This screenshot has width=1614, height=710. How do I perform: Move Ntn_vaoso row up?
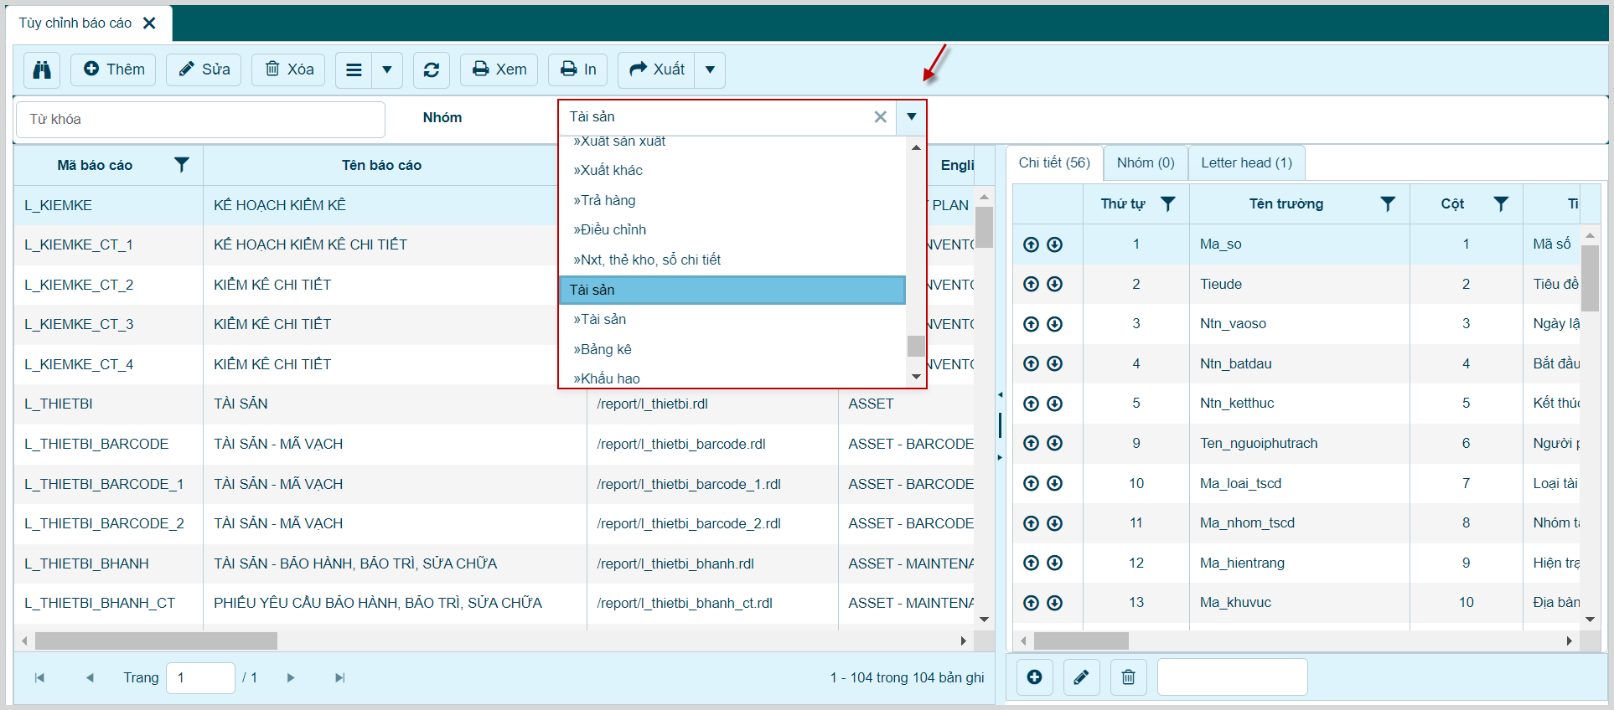(1031, 324)
